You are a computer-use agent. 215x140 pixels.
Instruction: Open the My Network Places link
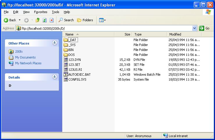28,63
